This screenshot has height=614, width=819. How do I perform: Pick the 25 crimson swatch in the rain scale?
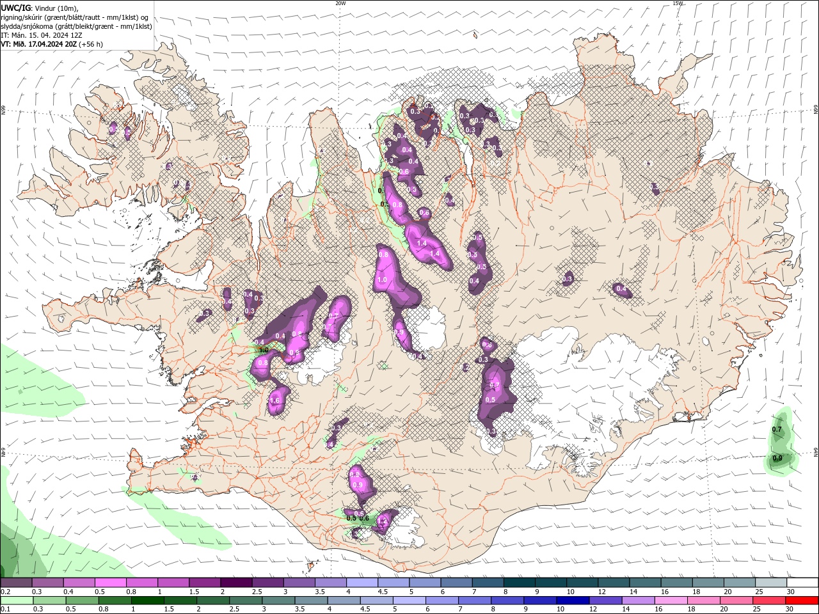(x=769, y=601)
